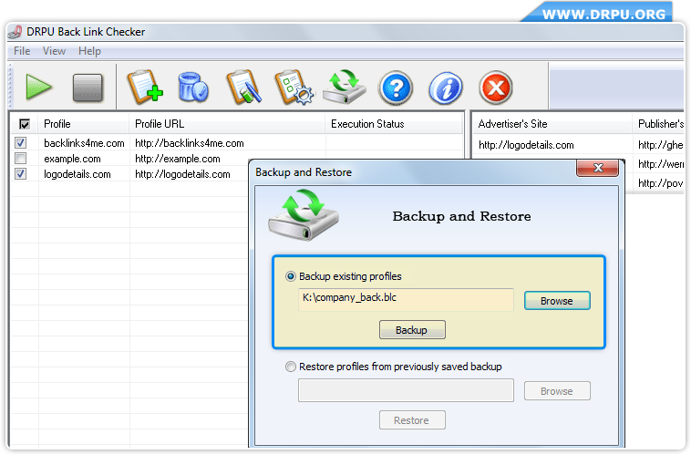The image size is (691, 455).
Task: Open the Help menu
Action: [89, 51]
